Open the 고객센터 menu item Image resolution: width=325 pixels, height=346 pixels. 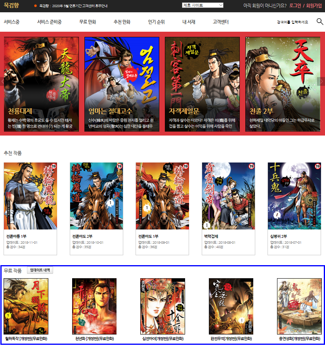[x=221, y=22]
